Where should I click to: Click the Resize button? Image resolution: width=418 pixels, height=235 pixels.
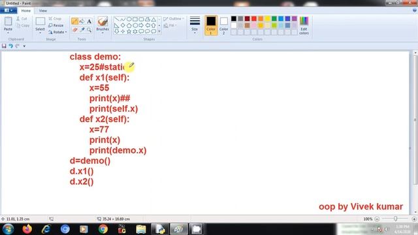coord(56,25)
